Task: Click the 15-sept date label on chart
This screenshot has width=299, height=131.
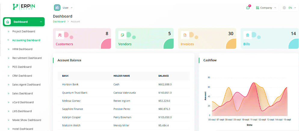Action: (287, 120)
